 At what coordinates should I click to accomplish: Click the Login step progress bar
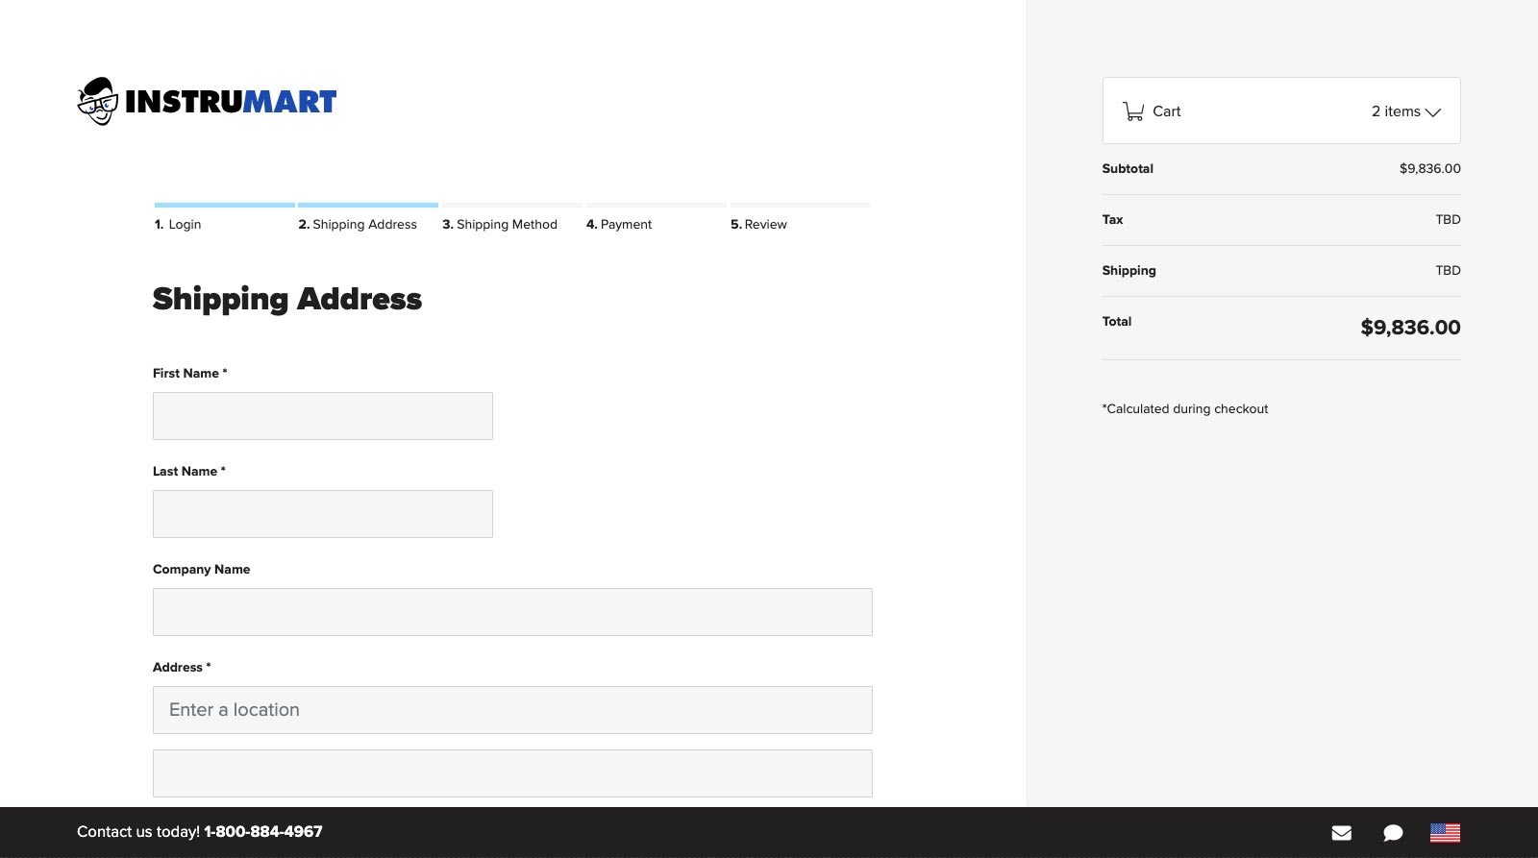(224, 205)
